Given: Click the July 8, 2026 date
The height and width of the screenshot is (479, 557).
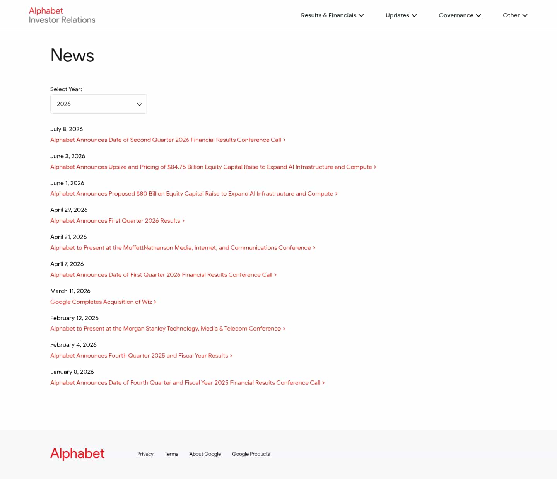Looking at the screenshot, I should click(x=67, y=129).
